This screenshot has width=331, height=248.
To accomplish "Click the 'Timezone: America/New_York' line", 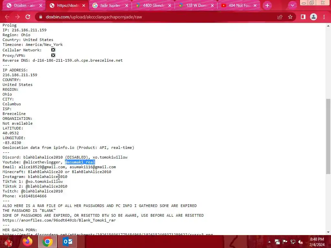I will (x=33, y=45).
